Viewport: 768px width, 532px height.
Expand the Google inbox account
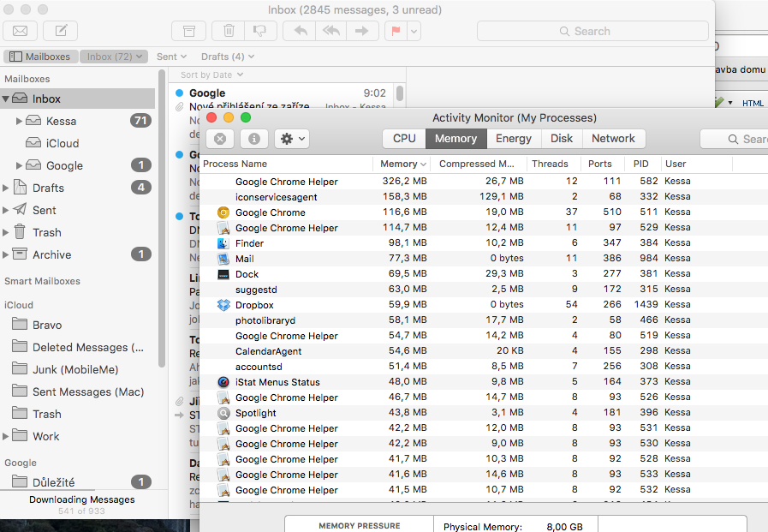tap(19, 165)
